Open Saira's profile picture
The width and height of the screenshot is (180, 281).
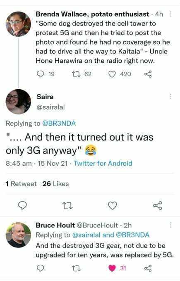pyautogui.click(x=18, y=102)
